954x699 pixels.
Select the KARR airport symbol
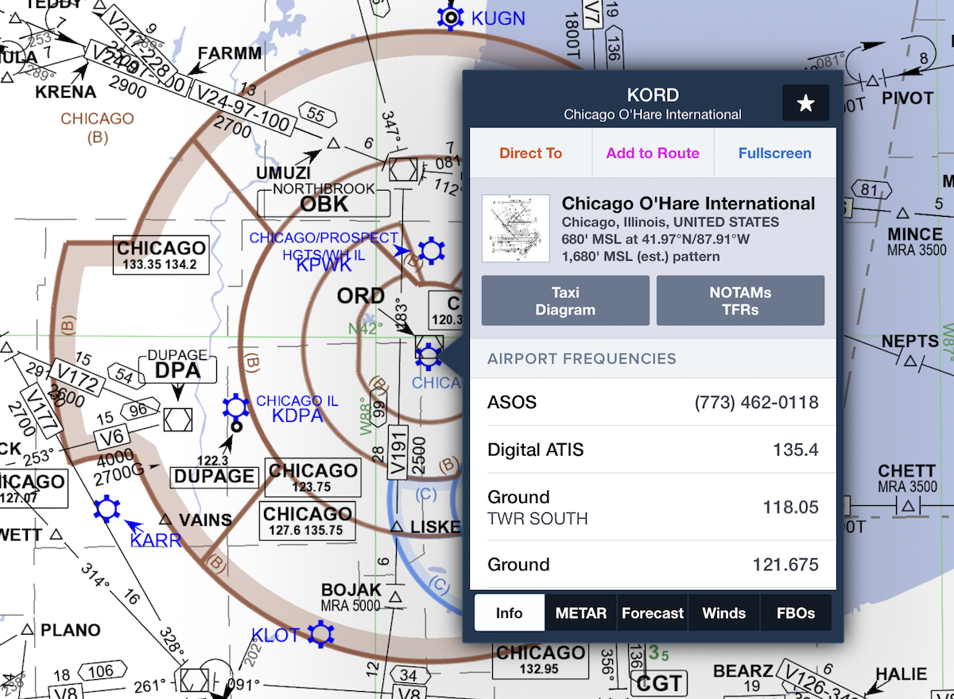pyautogui.click(x=107, y=508)
